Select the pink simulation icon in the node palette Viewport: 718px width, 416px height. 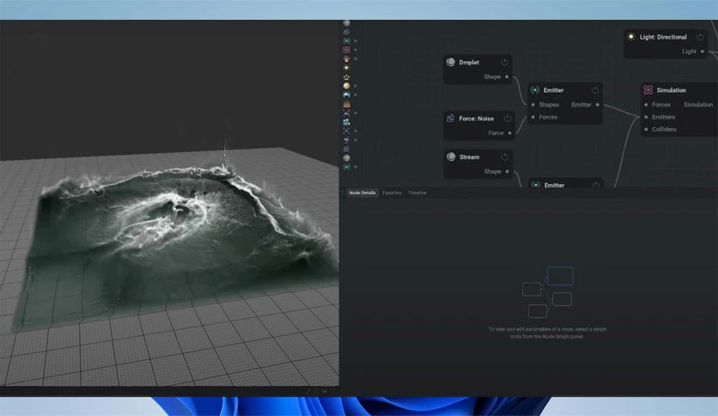[x=347, y=50]
